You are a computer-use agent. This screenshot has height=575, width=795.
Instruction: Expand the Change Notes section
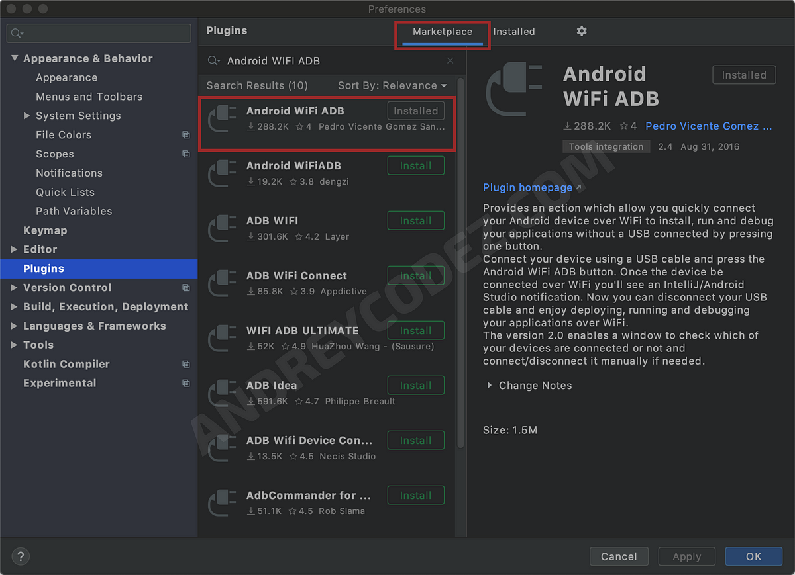(490, 385)
